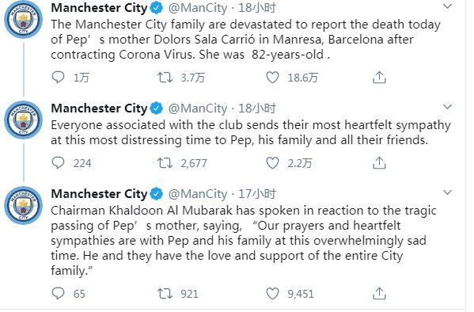This screenshot has height=312, width=474.
Task: Open Manchester City profile name in first tweet
Action: [x=99, y=8]
